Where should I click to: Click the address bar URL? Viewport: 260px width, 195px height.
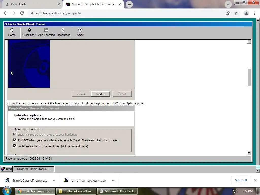58,13
